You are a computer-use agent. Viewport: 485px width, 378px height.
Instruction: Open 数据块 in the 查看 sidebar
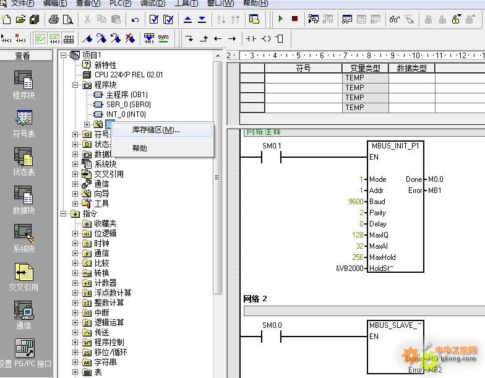pyautogui.click(x=24, y=200)
